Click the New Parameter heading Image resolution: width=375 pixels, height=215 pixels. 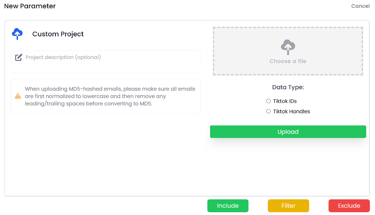click(30, 6)
